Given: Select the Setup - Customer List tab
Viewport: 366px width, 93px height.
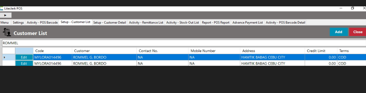Looking at the screenshot, I should [75, 22].
